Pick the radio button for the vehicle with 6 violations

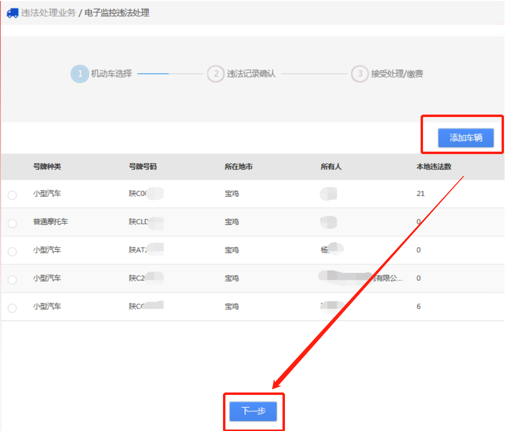pos(12,308)
